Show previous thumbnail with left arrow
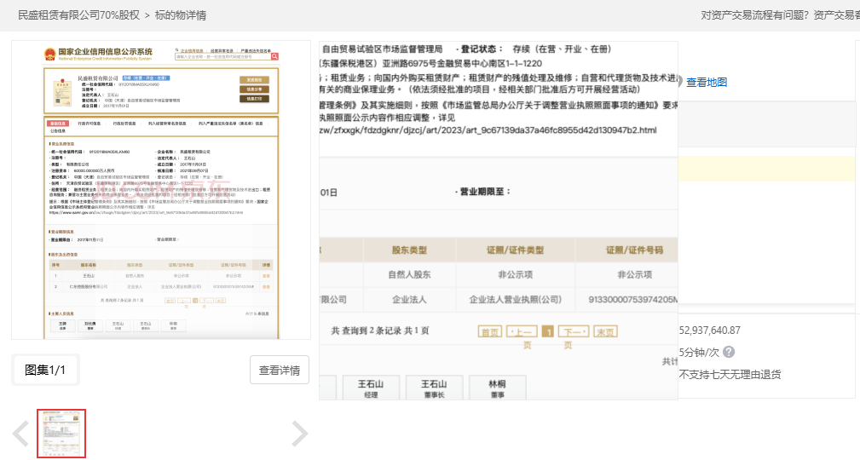This screenshot has height=460, width=860. click(20, 434)
